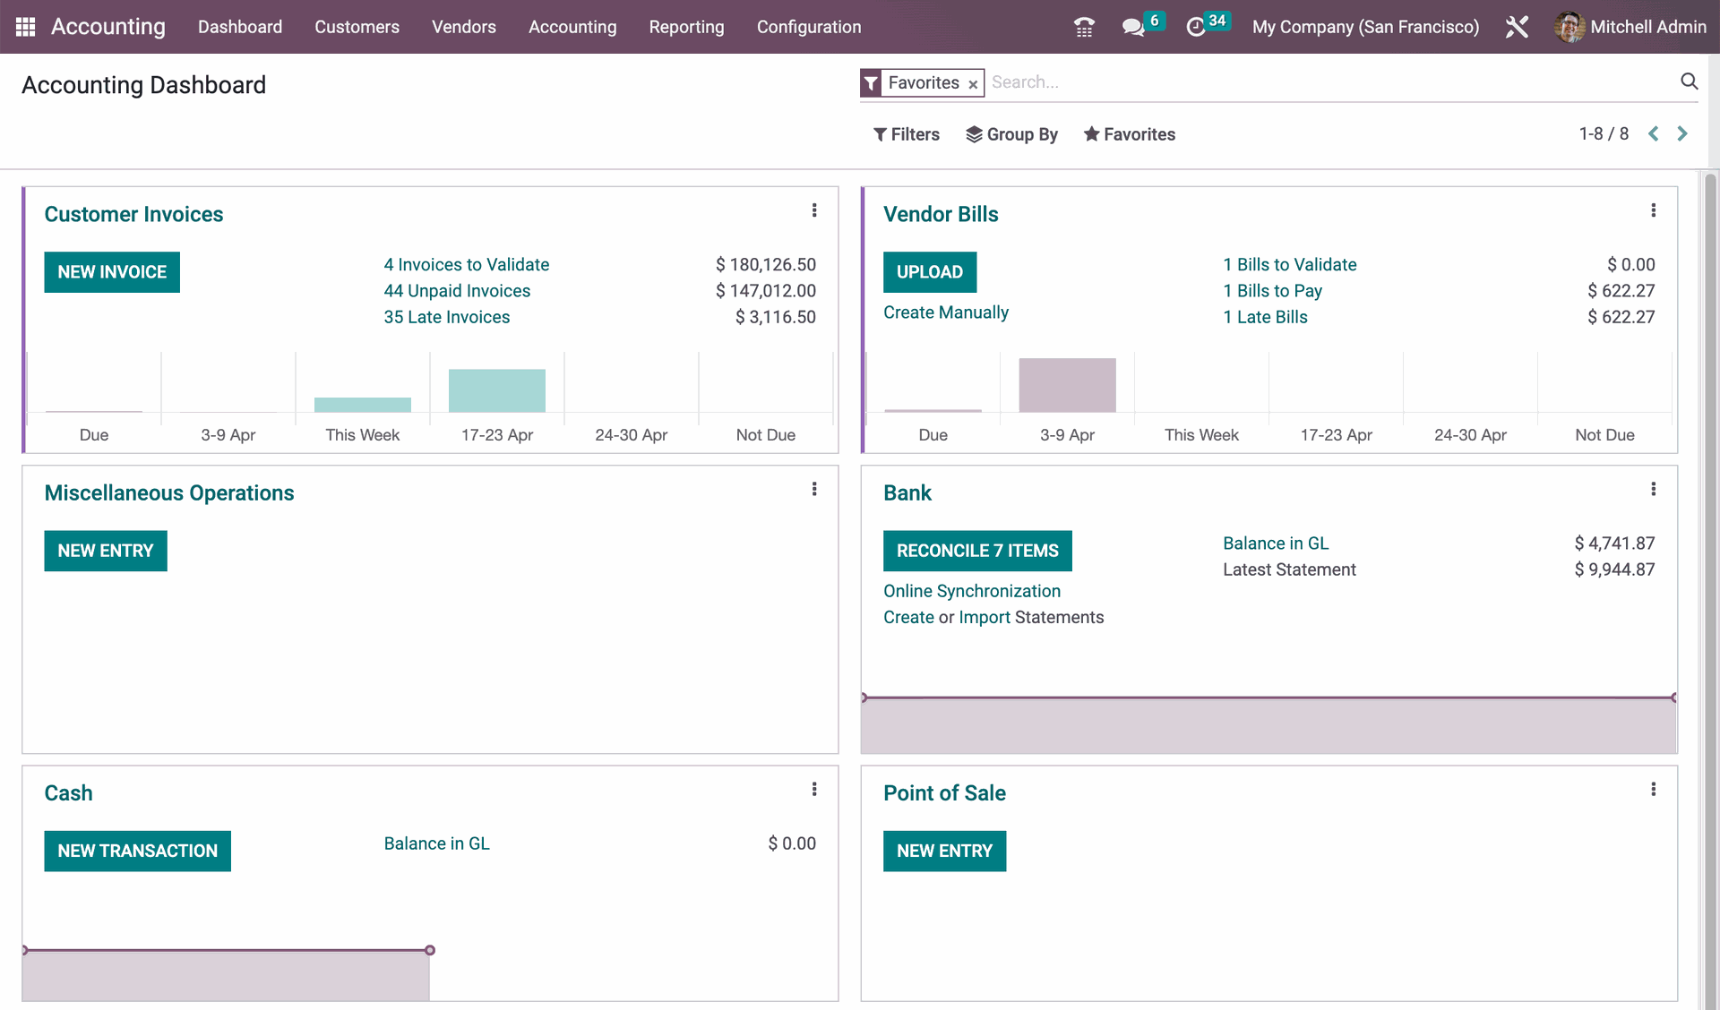This screenshot has height=1010, width=1720.
Task: Open the Customers menu
Action: pos(357,27)
